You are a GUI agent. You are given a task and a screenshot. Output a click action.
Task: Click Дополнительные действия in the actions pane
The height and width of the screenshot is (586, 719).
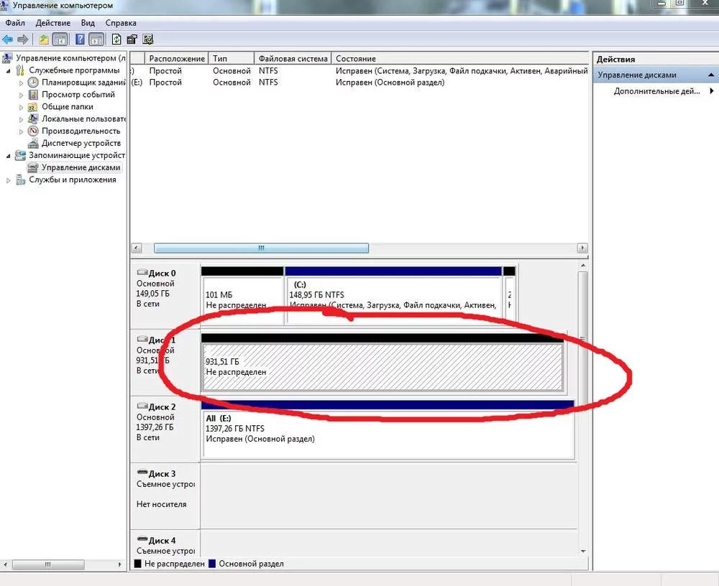(x=656, y=91)
